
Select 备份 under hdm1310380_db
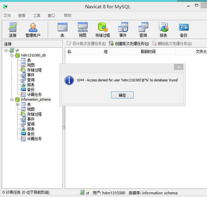31,90
